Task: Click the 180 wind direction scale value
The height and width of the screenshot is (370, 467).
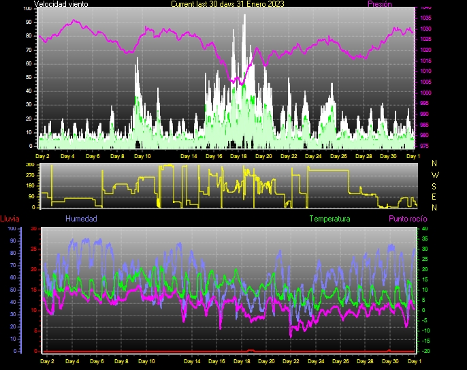Action: (x=30, y=186)
